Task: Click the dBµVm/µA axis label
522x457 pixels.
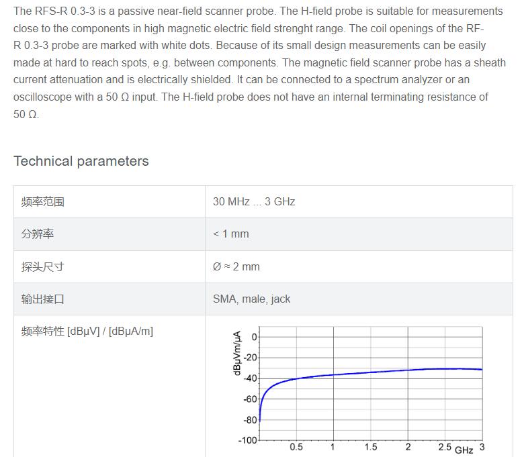Action: coord(236,353)
